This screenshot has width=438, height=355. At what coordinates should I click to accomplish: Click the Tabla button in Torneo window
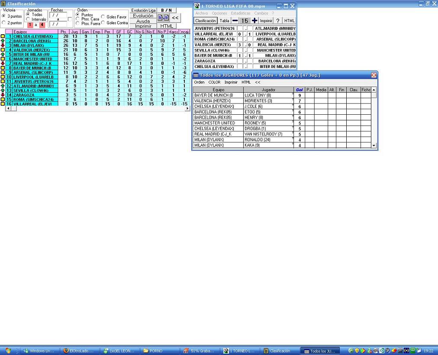[224, 21]
